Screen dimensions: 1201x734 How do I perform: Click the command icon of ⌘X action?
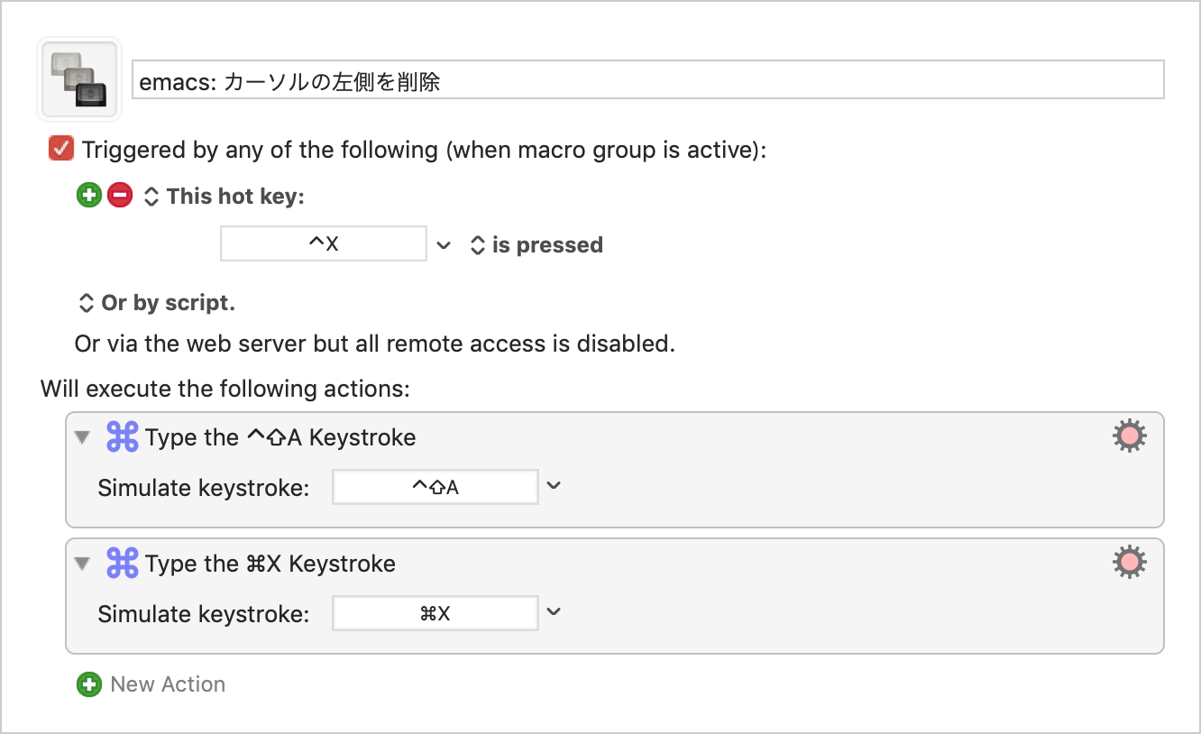122,564
